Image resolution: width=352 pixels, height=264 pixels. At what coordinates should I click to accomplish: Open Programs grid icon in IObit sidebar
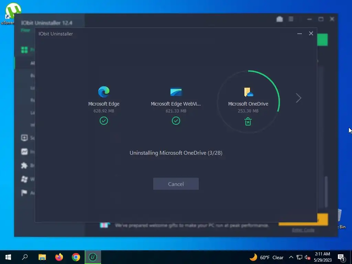pos(24,49)
